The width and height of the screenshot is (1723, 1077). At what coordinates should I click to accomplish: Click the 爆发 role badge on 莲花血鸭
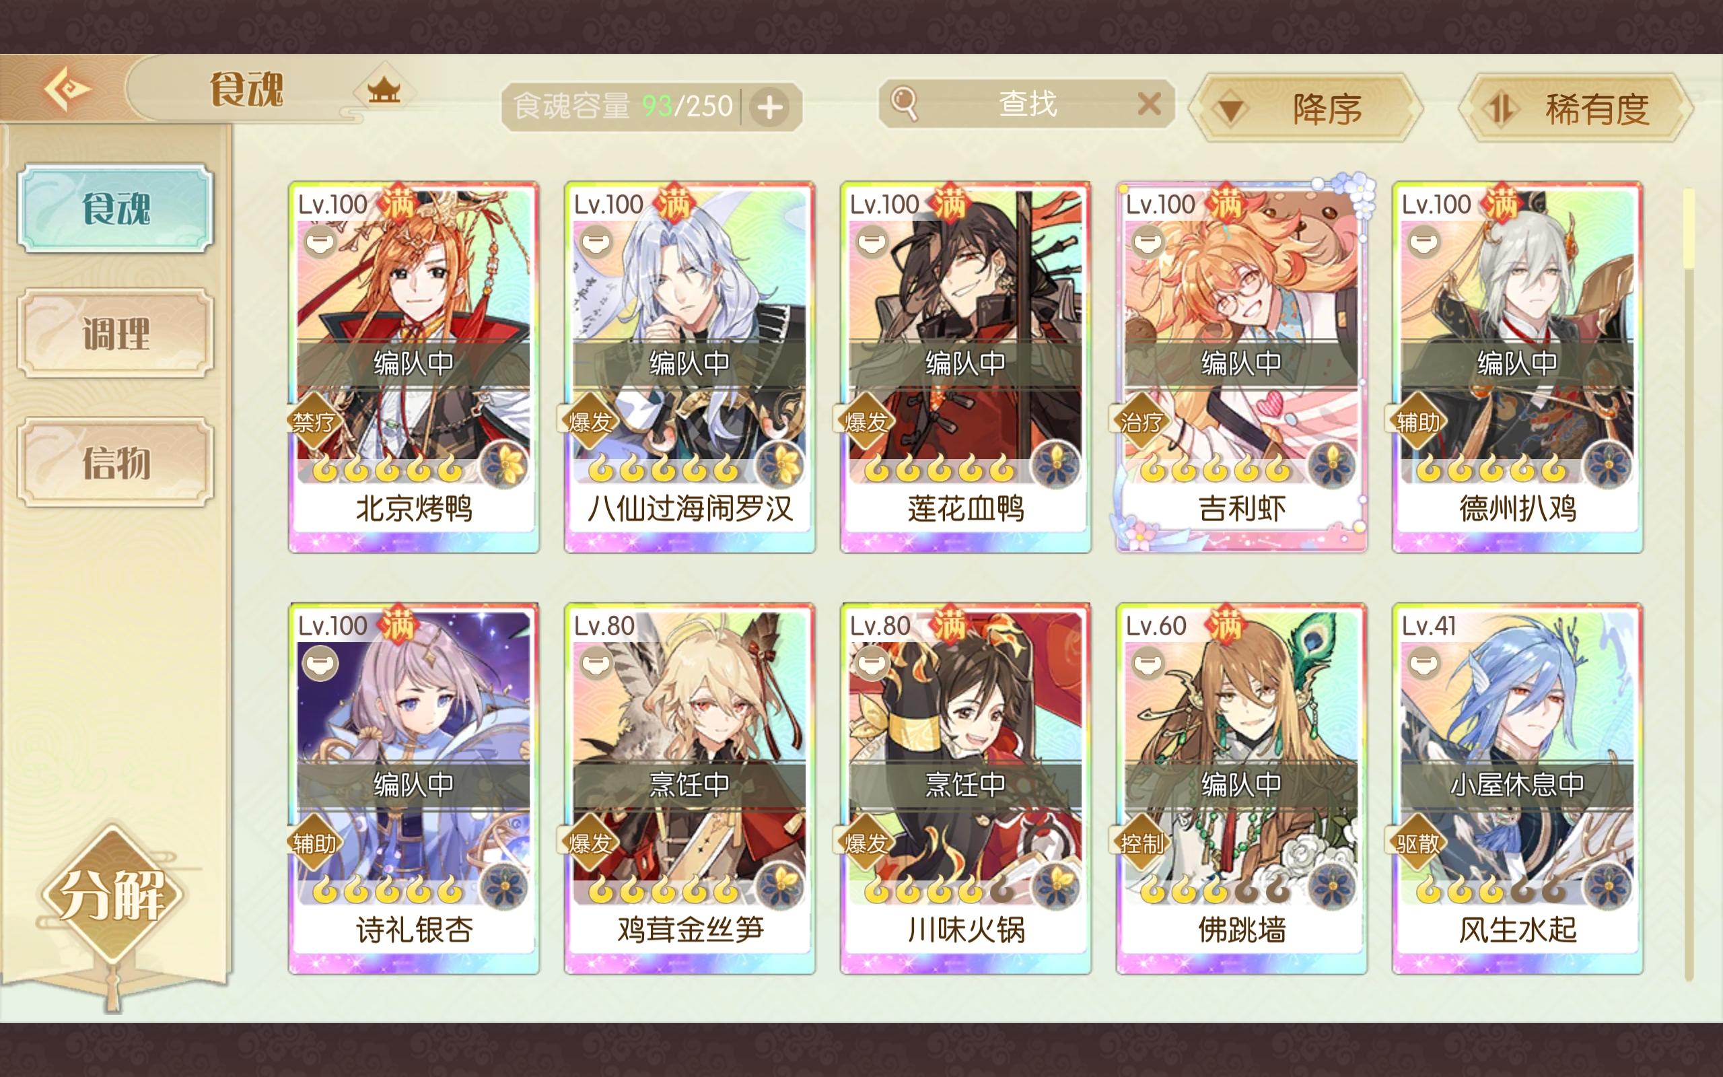865,421
